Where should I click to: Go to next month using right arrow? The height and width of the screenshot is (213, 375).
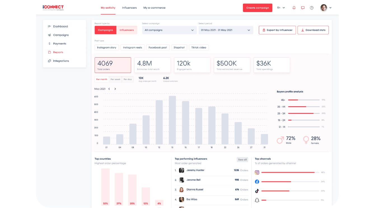tap(115, 89)
